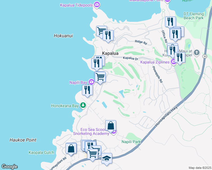The height and width of the screenshot is (170, 212).
Task: Click the DT Fleming Beach Park label
Action: pos(194,16)
